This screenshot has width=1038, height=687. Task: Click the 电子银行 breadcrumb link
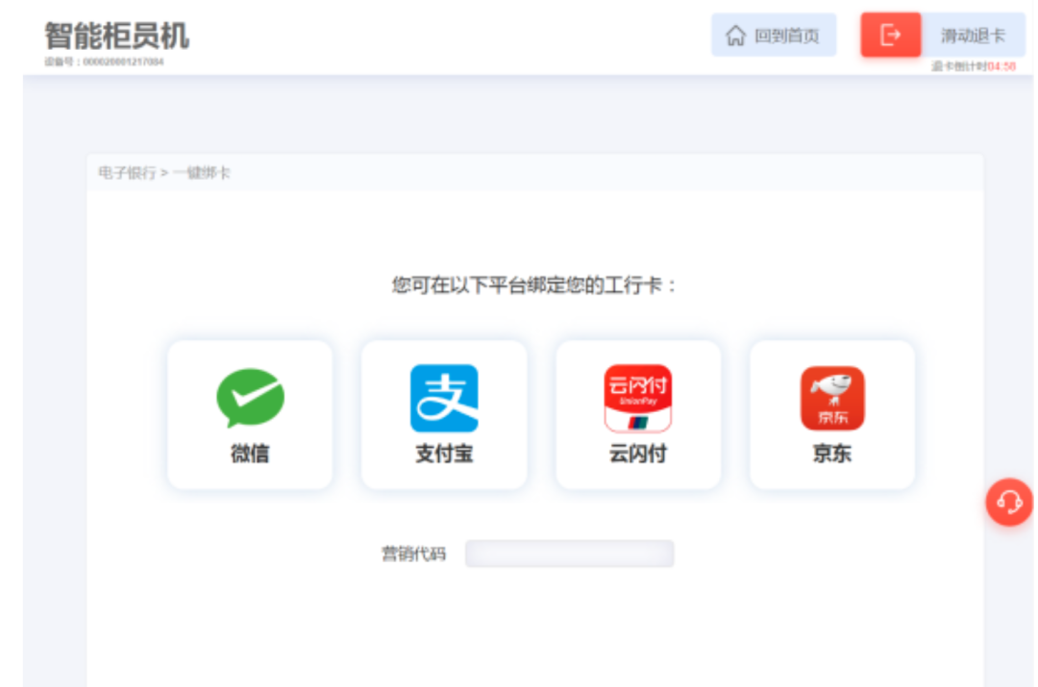[x=127, y=173]
